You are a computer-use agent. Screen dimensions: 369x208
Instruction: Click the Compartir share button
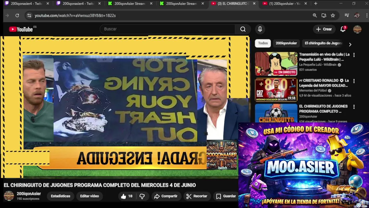coord(166,196)
